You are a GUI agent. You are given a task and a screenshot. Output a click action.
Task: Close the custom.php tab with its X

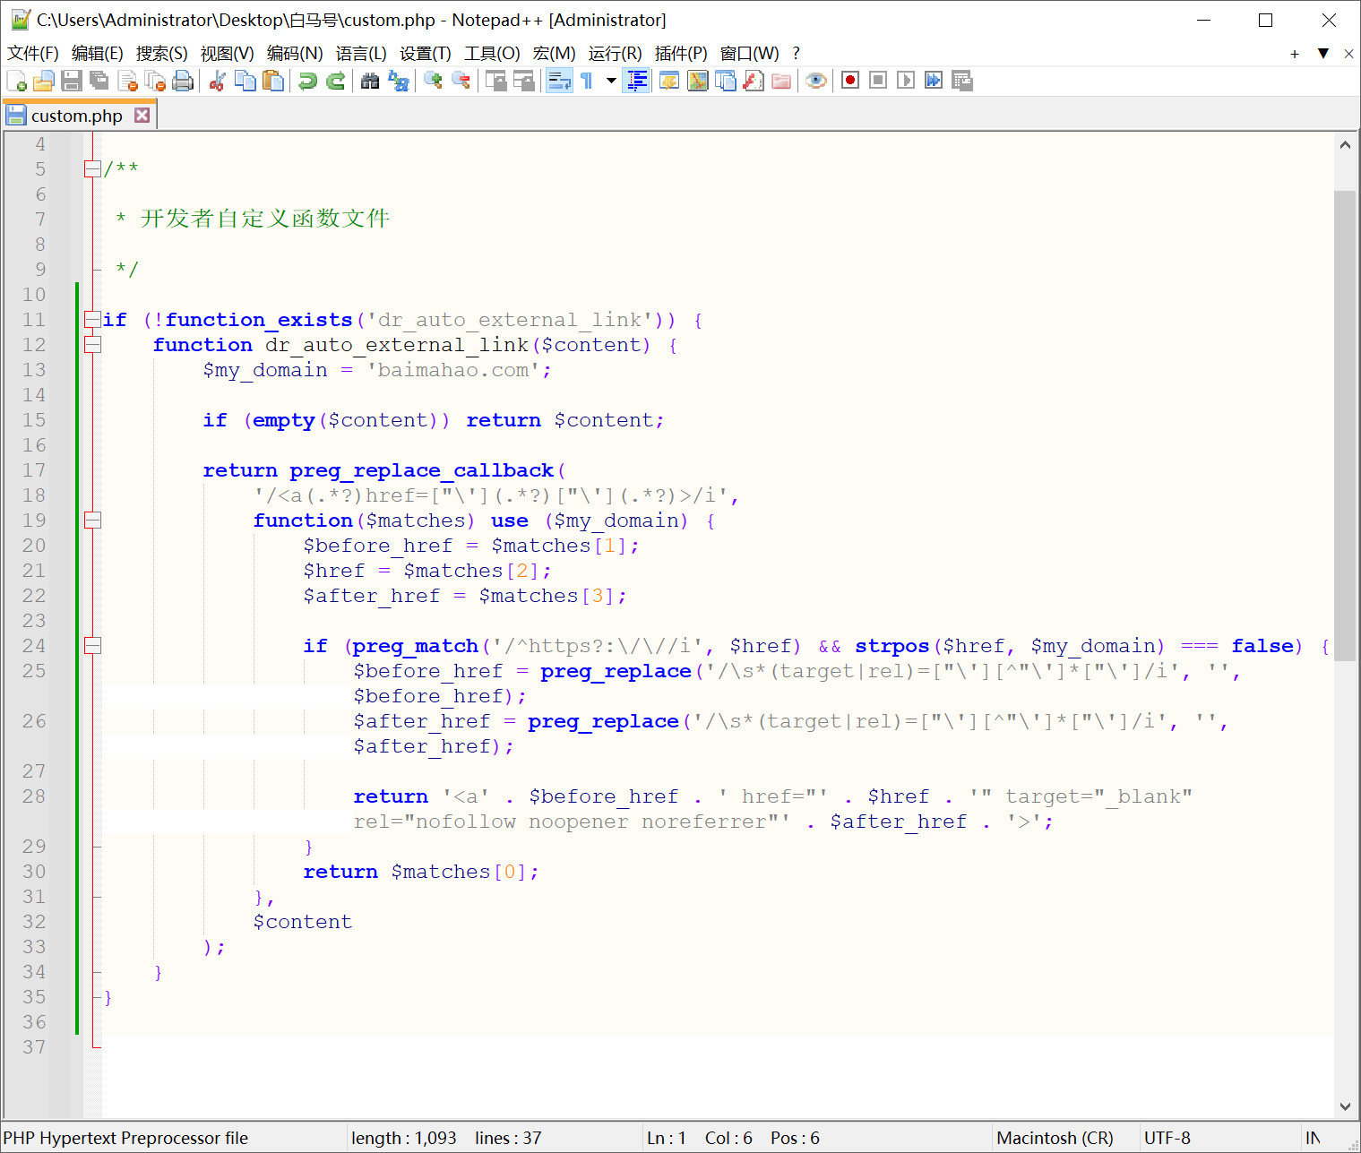coord(142,116)
